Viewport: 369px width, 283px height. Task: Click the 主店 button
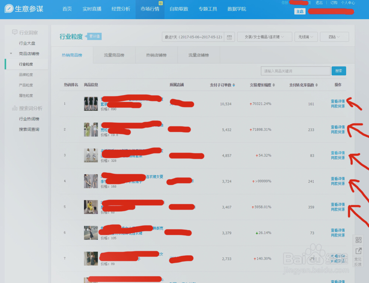point(300,11)
